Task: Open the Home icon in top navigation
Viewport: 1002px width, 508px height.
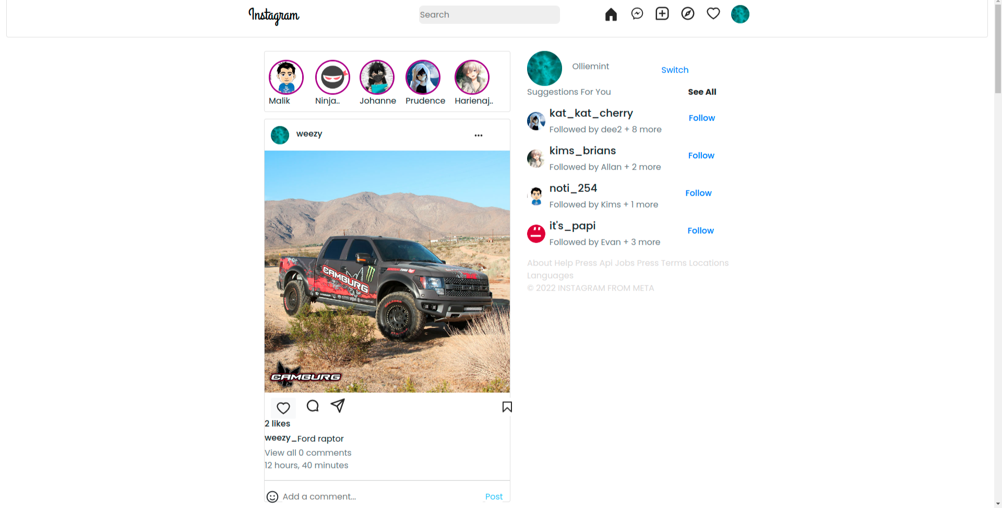Action: point(611,15)
